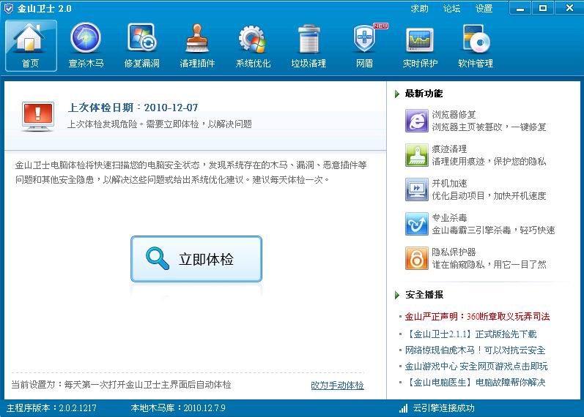Click 改为手动体检 link
Screen dimensions: 584x417
click(x=338, y=386)
